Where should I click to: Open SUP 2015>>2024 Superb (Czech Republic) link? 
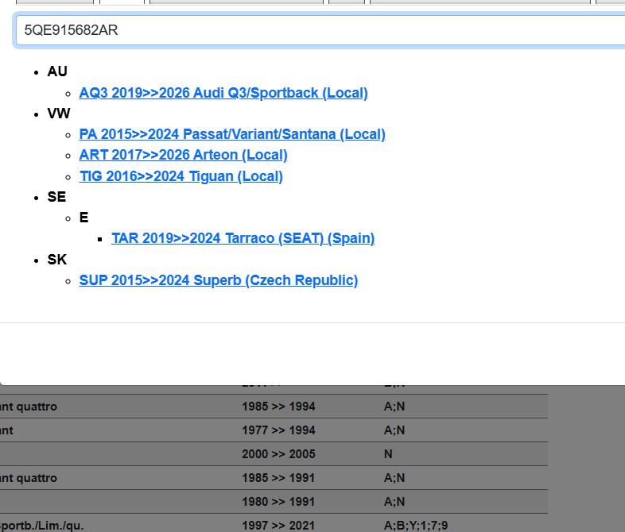[x=218, y=280]
